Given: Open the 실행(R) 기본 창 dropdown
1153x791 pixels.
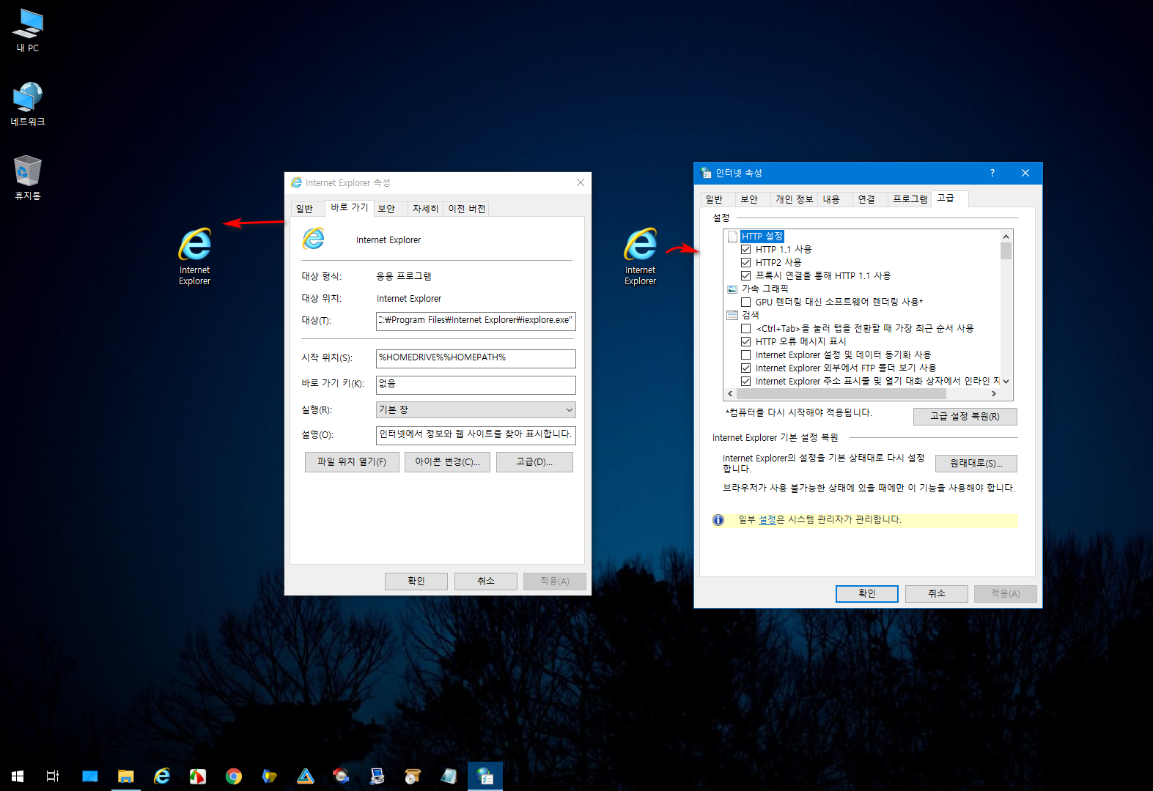Looking at the screenshot, I should pos(476,409).
